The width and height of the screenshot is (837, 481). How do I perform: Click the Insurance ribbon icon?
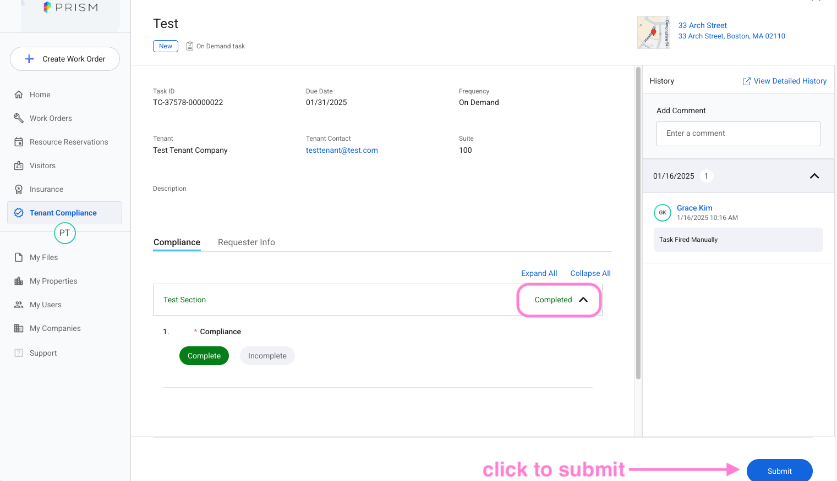tap(19, 189)
